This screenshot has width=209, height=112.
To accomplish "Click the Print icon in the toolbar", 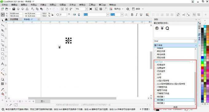I will (27, 9).
